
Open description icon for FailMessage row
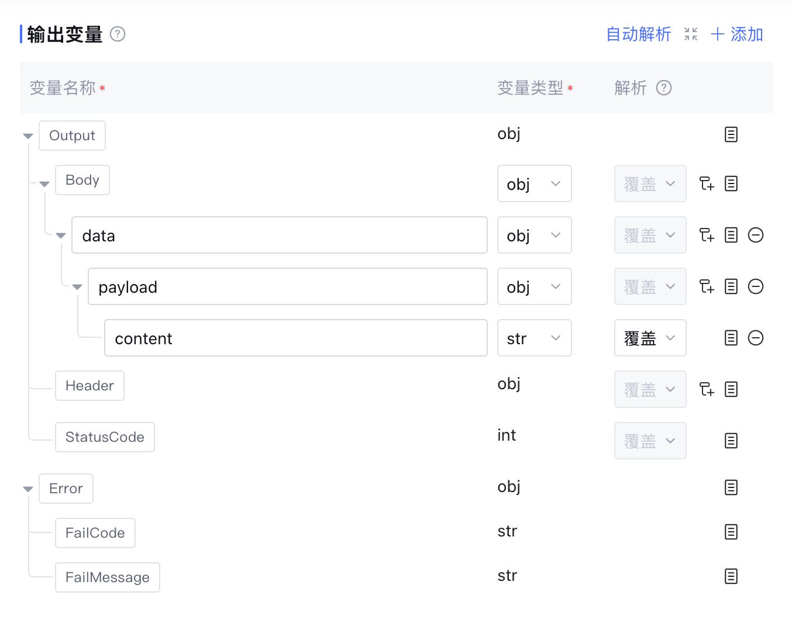[731, 577]
